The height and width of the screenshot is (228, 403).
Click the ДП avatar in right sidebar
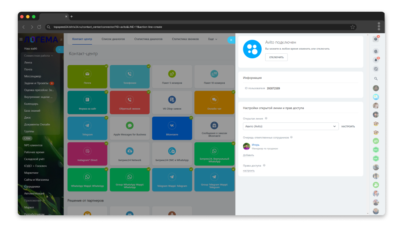pos(376,141)
